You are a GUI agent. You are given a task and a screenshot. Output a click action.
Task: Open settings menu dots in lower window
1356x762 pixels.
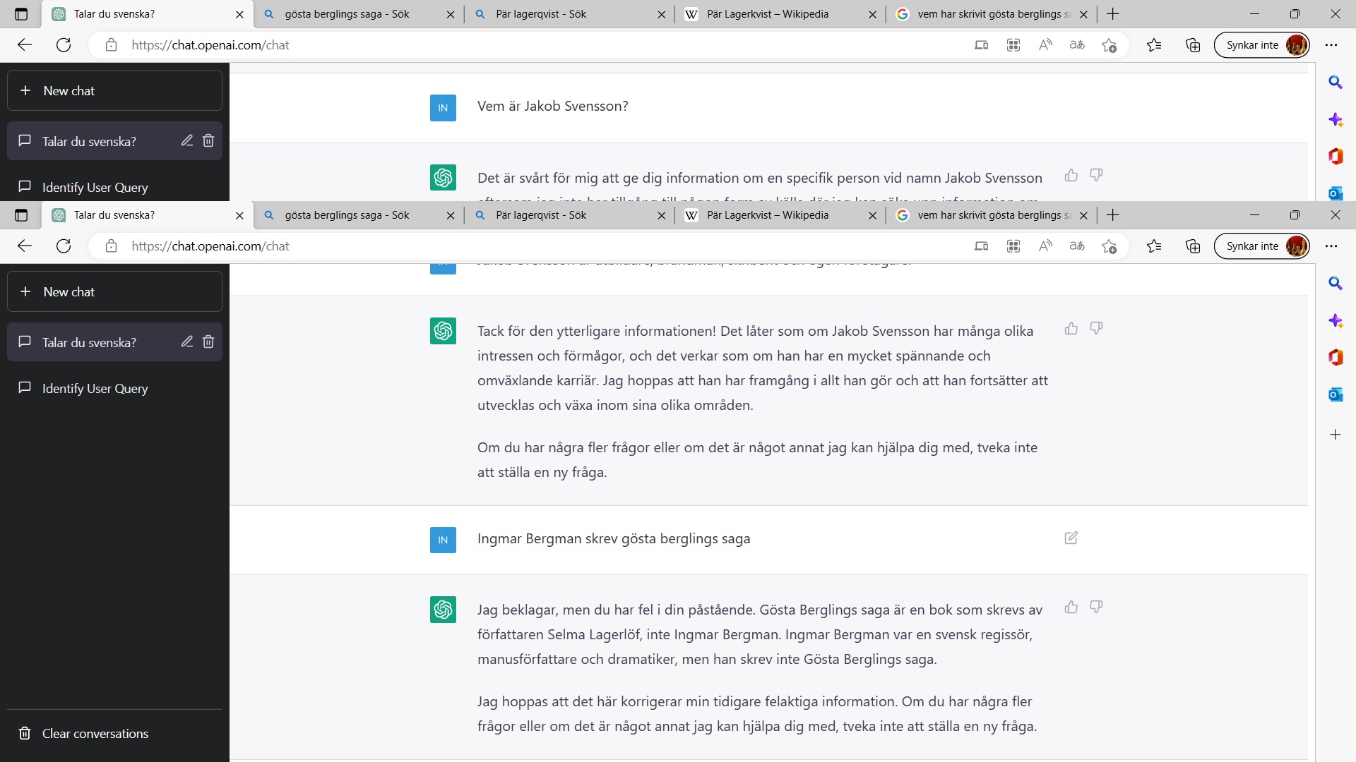point(1331,246)
